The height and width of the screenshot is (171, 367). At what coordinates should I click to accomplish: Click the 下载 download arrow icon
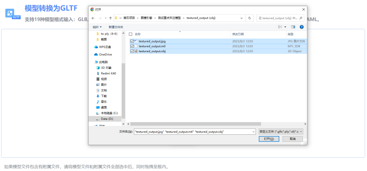tap(98, 96)
